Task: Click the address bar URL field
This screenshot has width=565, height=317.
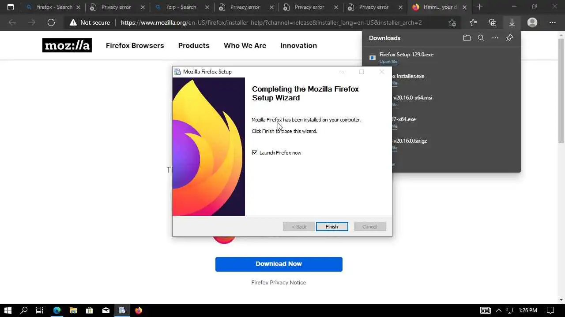Action: (x=271, y=22)
